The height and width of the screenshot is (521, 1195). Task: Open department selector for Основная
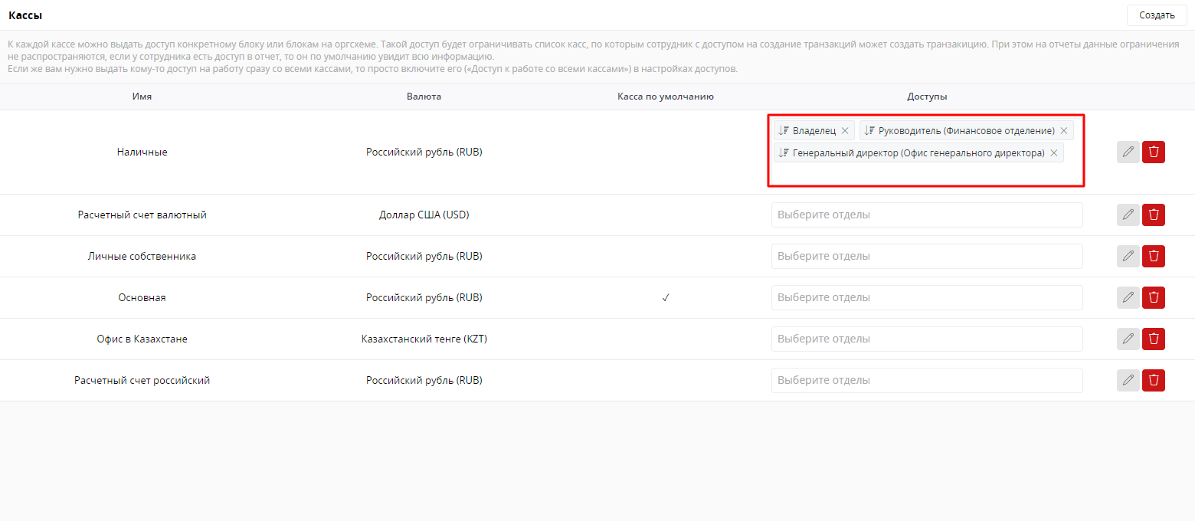(926, 298)
